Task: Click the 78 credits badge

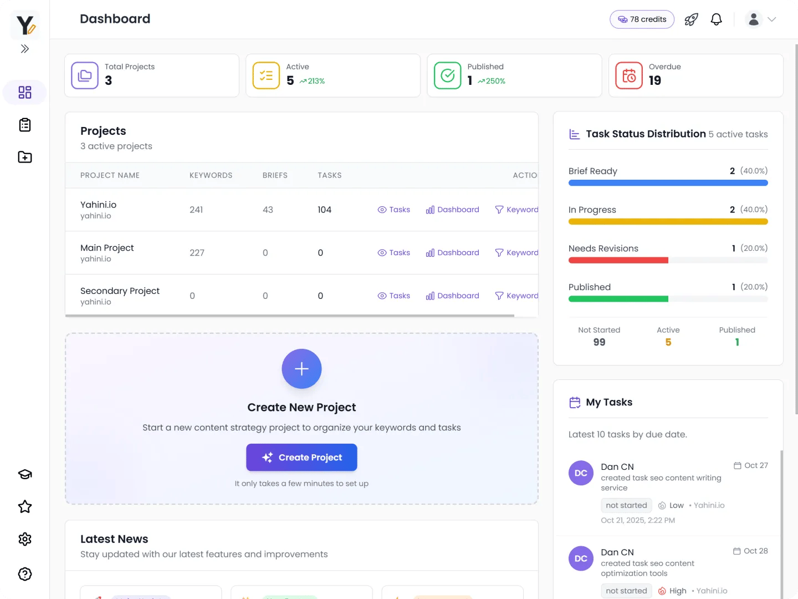Action: click(642, 19)
